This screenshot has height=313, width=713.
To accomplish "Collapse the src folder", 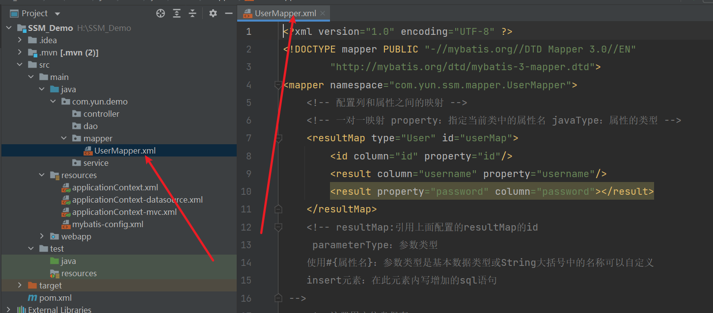I will (x=20, y=65).
